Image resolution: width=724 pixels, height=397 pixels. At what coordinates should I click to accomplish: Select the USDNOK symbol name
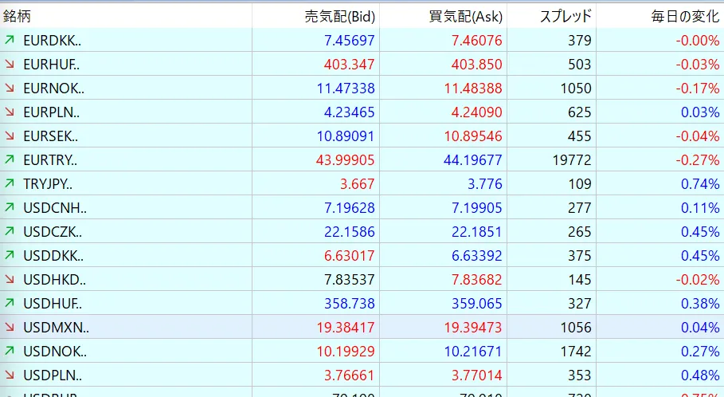pyautogui.click(x=55, y=352)
